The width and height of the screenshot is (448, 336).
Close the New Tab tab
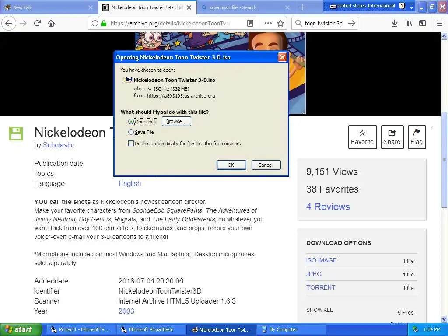(x=91, y=7)
